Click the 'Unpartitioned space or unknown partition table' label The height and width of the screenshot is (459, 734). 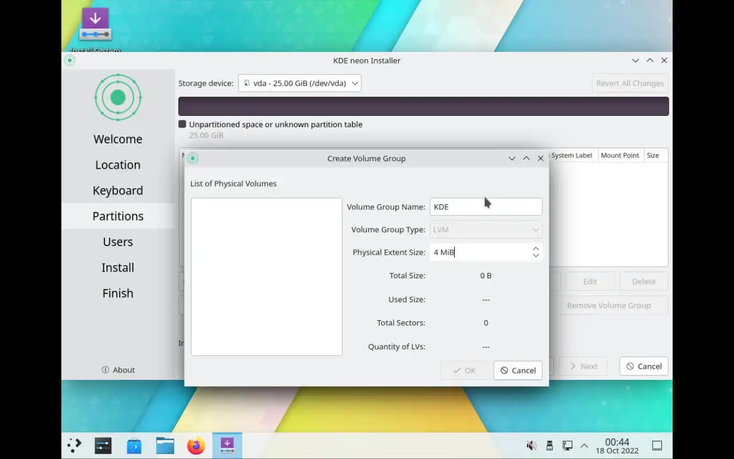276,125
